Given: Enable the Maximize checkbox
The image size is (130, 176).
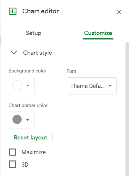Looking at the screenshot, I should coord(13,152).
